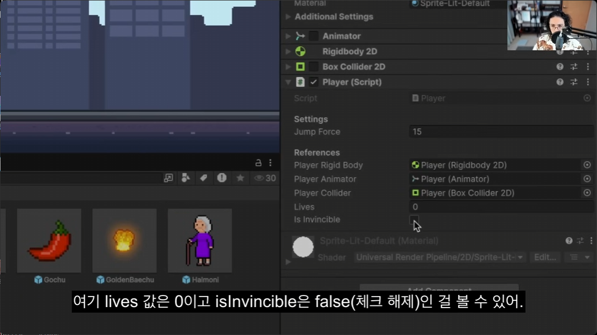Pick object for Player Rigid Body field
Image resolution: width=597 pixels, height=335 pixels.
pyautogui.click(x=587, y=165)
